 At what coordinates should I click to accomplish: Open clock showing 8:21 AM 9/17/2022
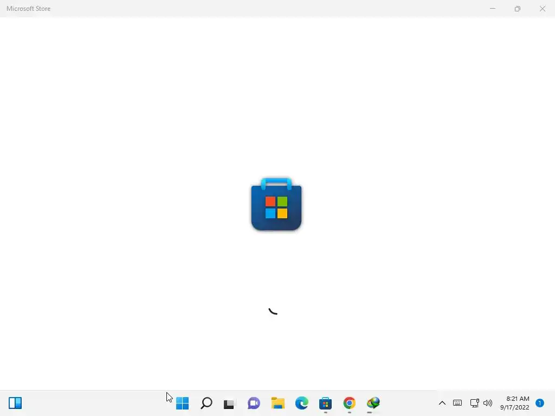tap(515, 403)
